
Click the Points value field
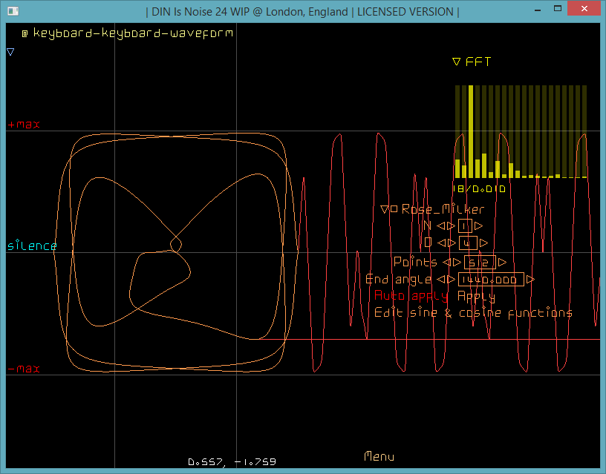(480, 263)
